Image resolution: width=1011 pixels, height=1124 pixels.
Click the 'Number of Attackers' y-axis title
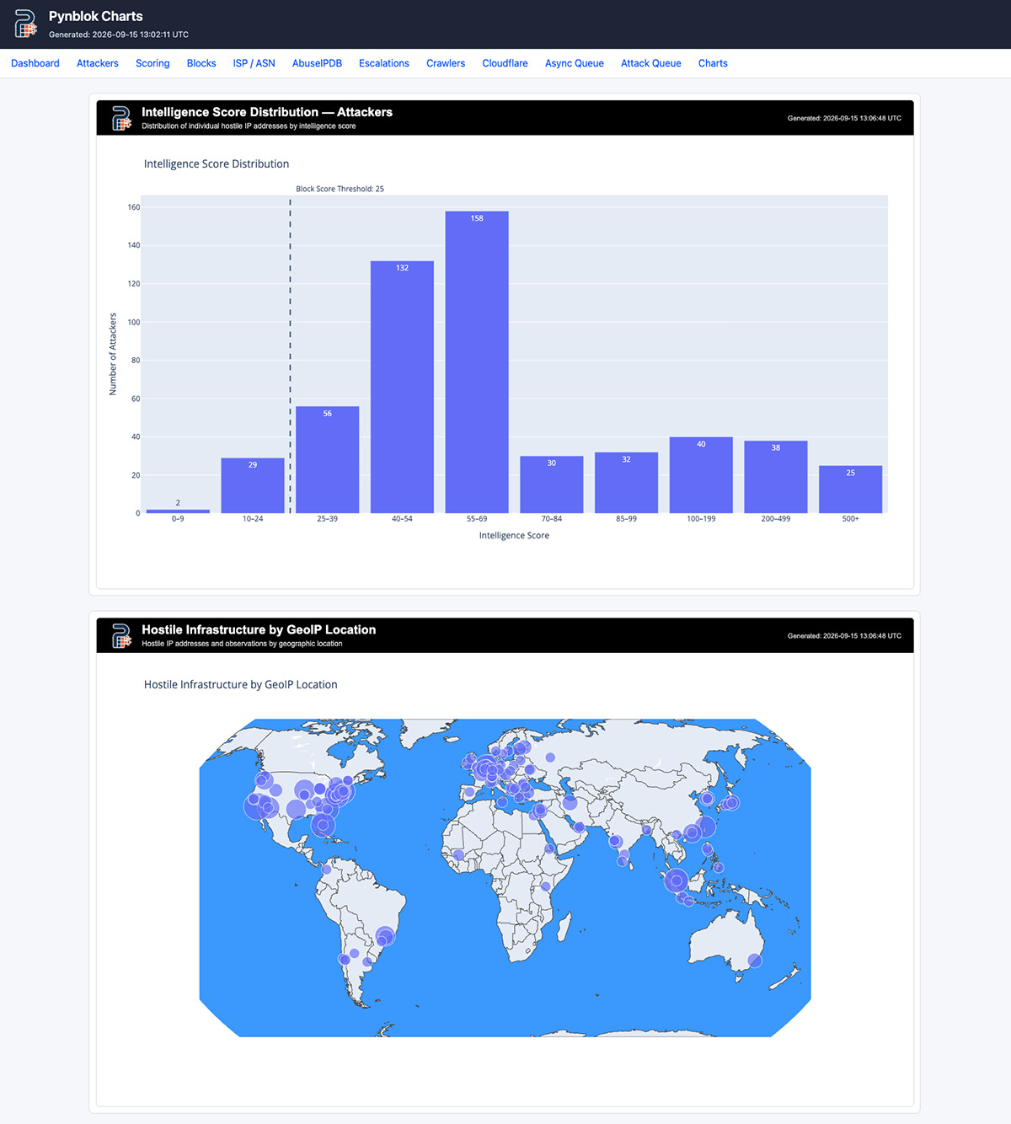(x=113, y=354)
